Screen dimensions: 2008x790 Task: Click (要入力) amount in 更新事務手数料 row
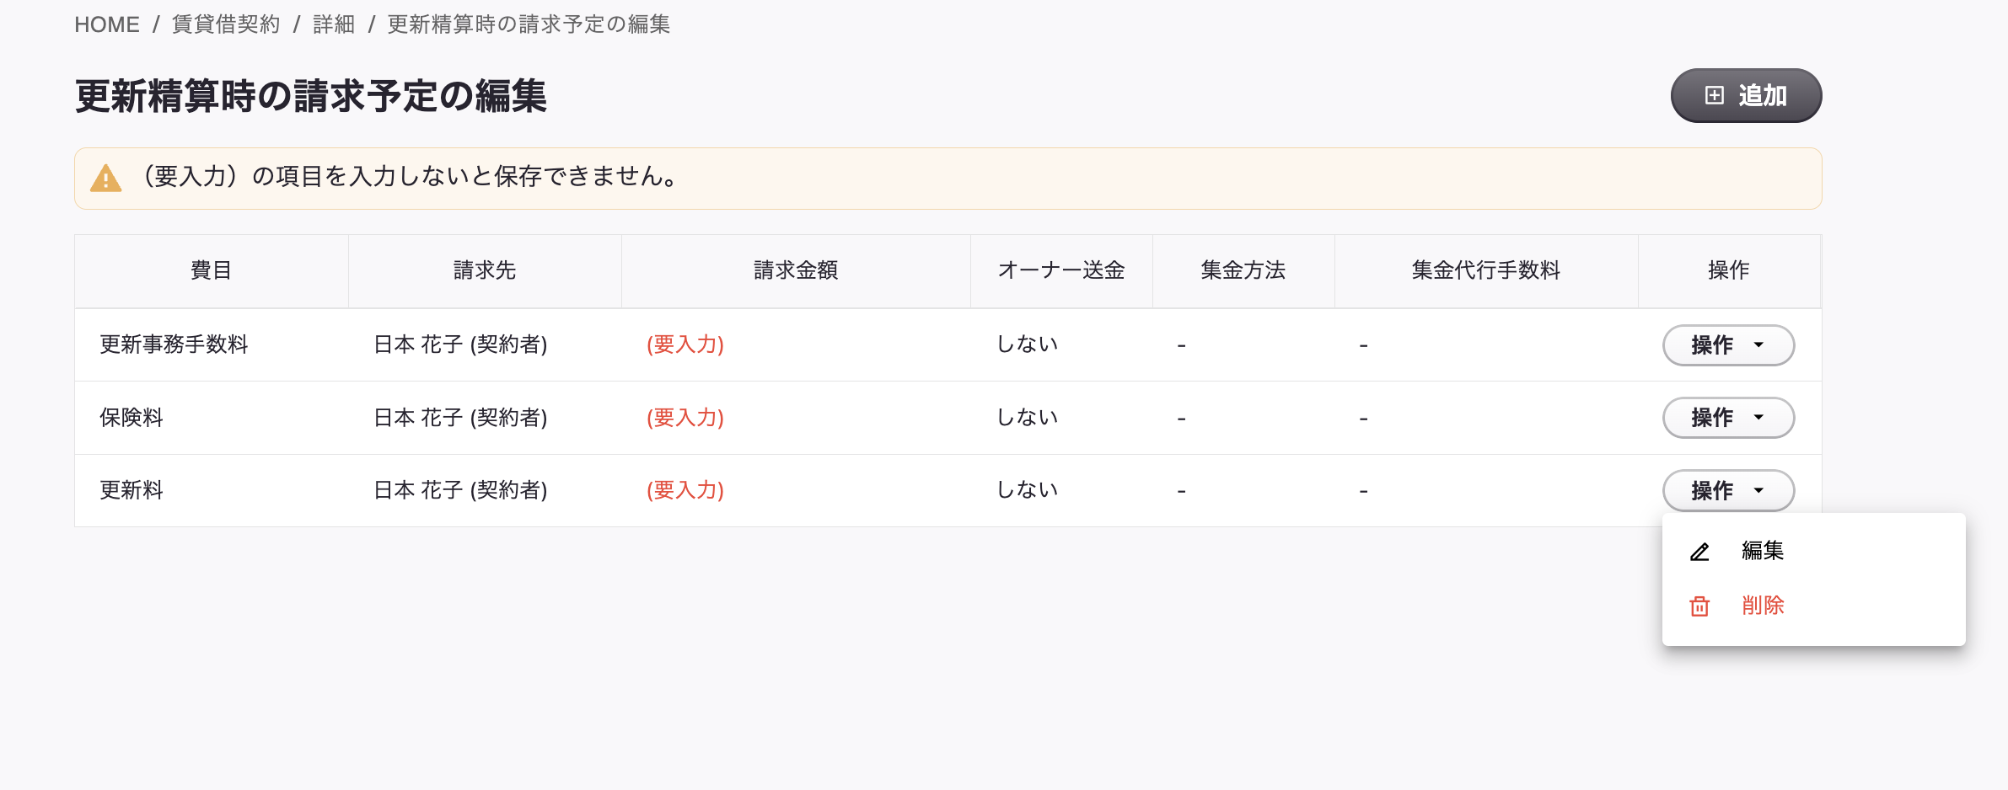click(685, 344)
